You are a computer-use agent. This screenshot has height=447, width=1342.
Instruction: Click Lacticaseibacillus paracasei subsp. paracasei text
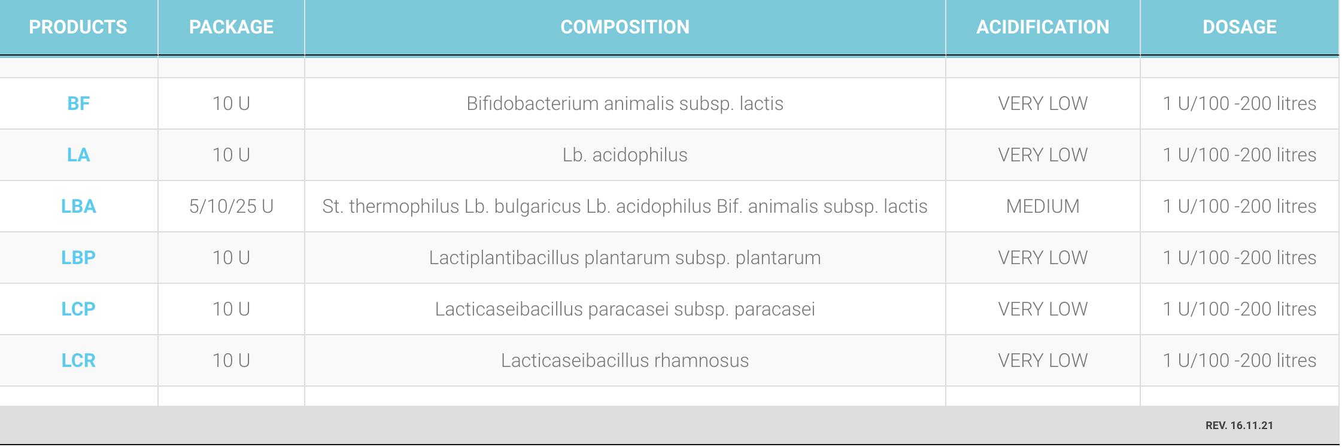tap(625, 309)
